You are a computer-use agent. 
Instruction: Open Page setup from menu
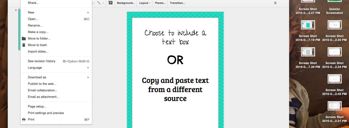click(56, 107)
